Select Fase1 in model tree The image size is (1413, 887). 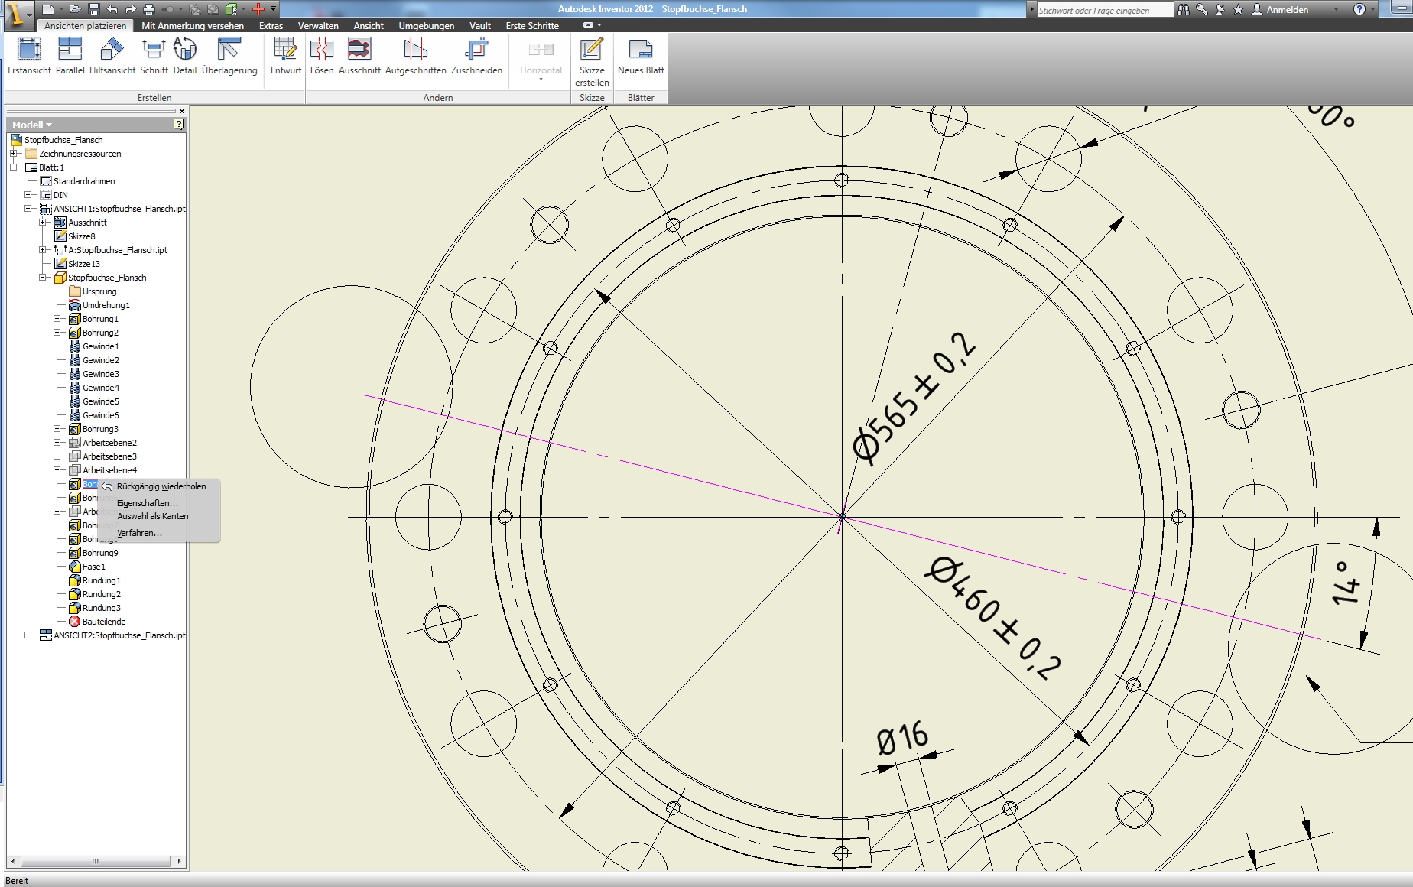(94, 567)
